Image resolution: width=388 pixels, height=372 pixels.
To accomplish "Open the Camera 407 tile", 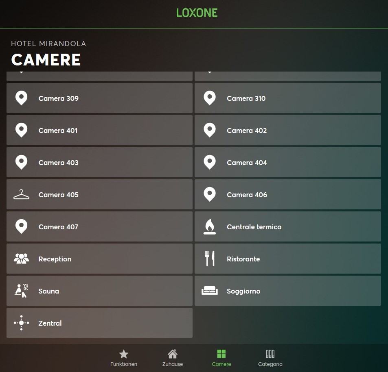I will click(x=99, y=227).
